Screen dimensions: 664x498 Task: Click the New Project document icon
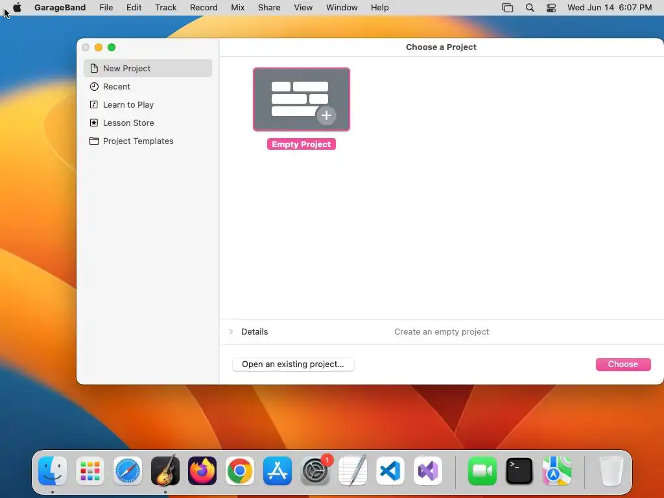point(94,68)
